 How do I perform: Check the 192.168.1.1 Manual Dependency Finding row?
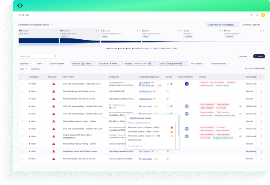(23, 121)
